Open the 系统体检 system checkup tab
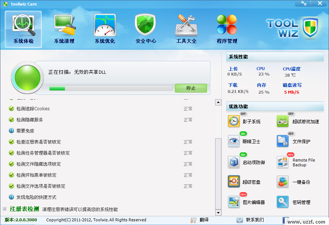The width and height of the screenshot is (329, 225). click(x=23, y=29)
